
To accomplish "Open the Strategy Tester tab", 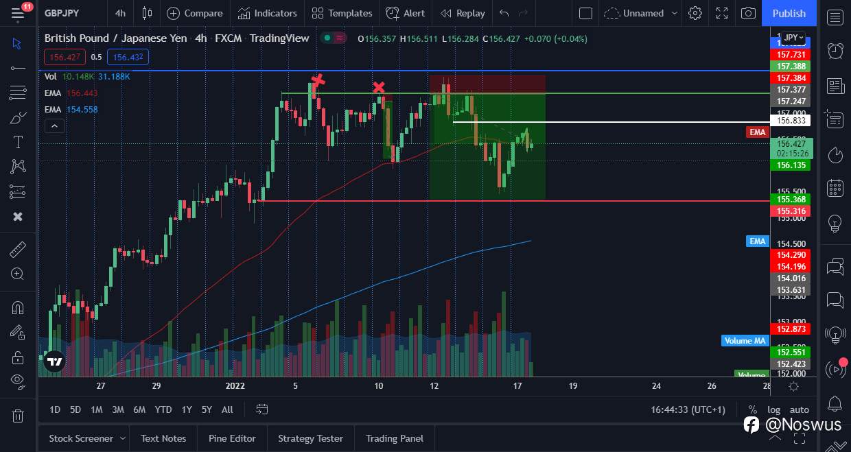I will pos(310,438).
